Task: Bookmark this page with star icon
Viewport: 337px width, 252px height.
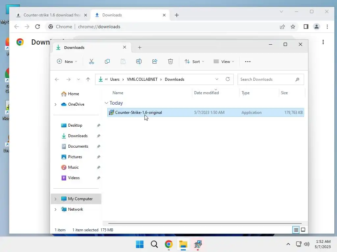Action: (x=293, y=27)
